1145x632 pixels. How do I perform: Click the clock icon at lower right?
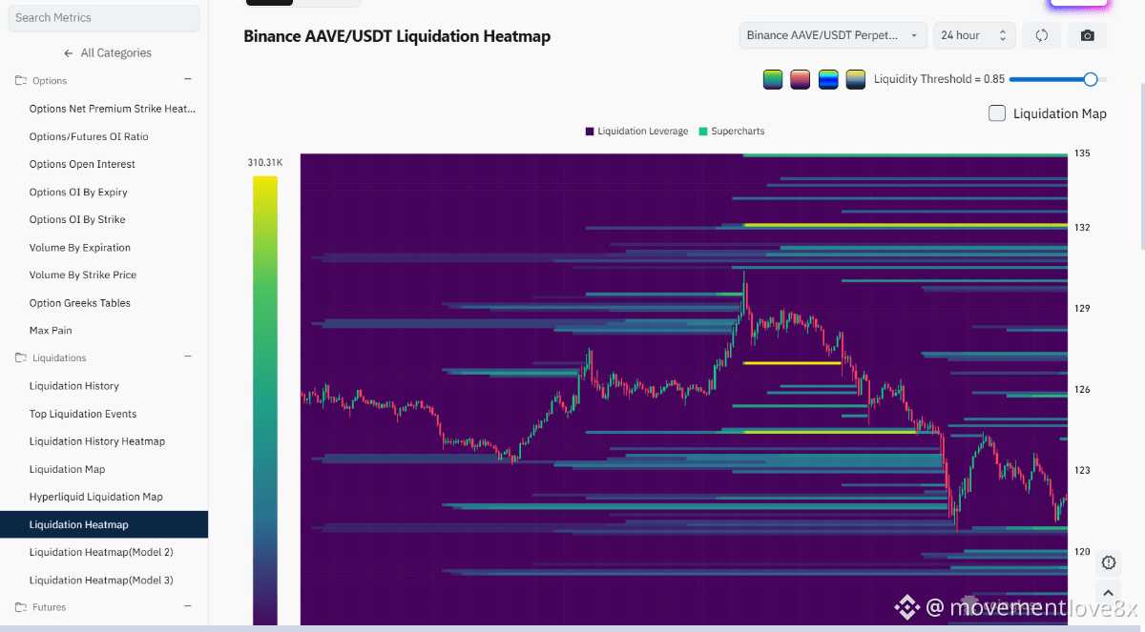1109,562
